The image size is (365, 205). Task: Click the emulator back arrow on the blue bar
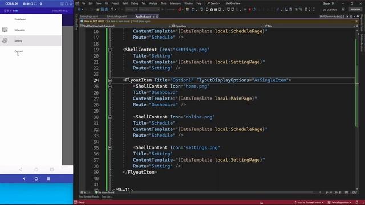24,179
